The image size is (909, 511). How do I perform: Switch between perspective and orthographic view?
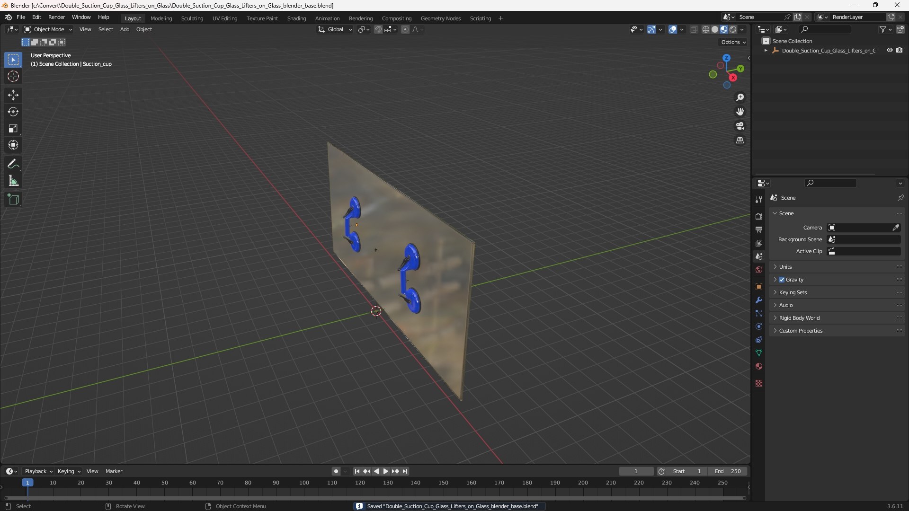coord(740,141)
